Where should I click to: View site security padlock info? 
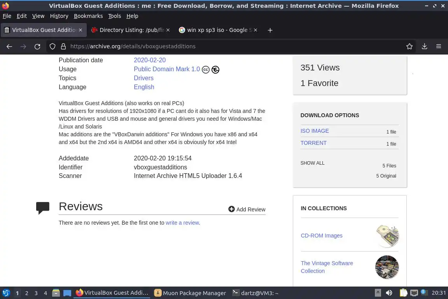click(x=63, y=46)
